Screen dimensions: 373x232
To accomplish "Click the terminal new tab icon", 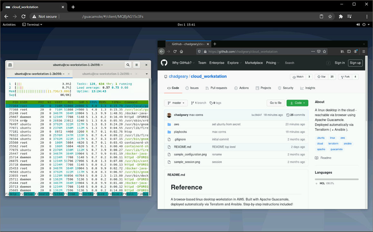I will pyautogui.click(x=10, y=65).
